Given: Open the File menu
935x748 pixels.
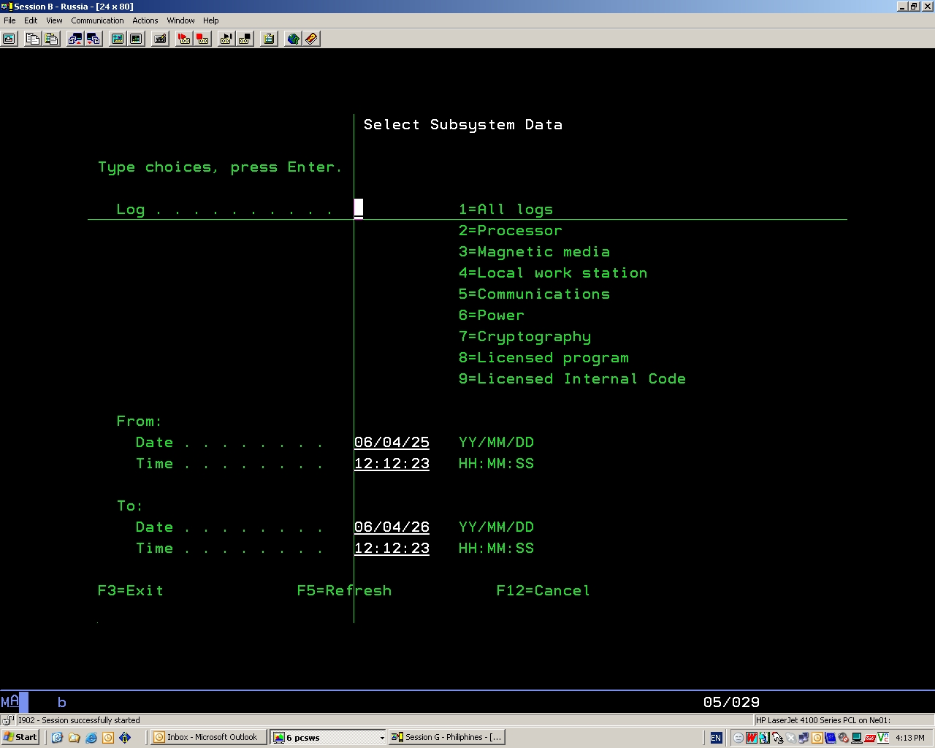Looking at the screenshot, I should (9, 20).
